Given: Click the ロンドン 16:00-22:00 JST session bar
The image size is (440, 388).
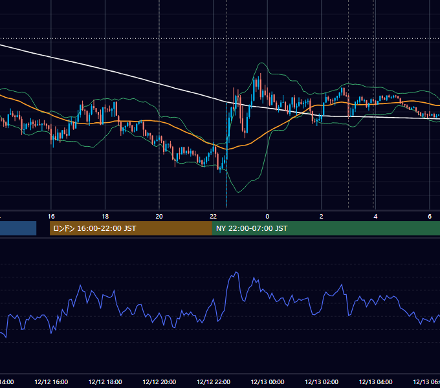Looking at the screenshot, I should click(x=131, y=228).
